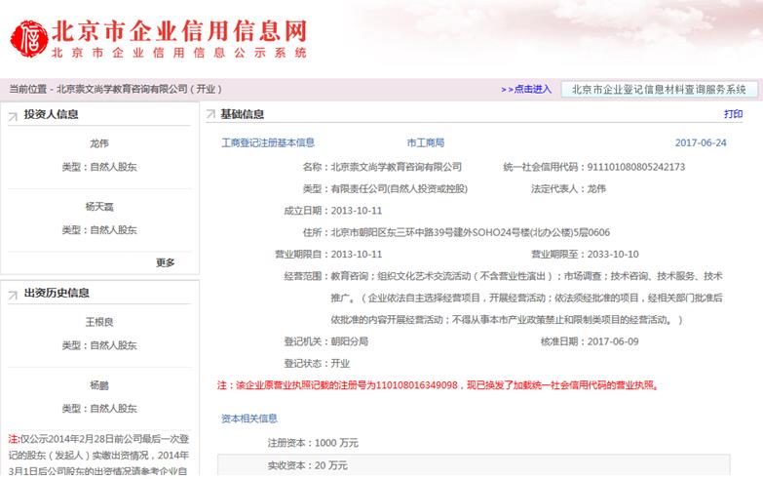Select the 工商登记注册基本信息 heading

268,142
